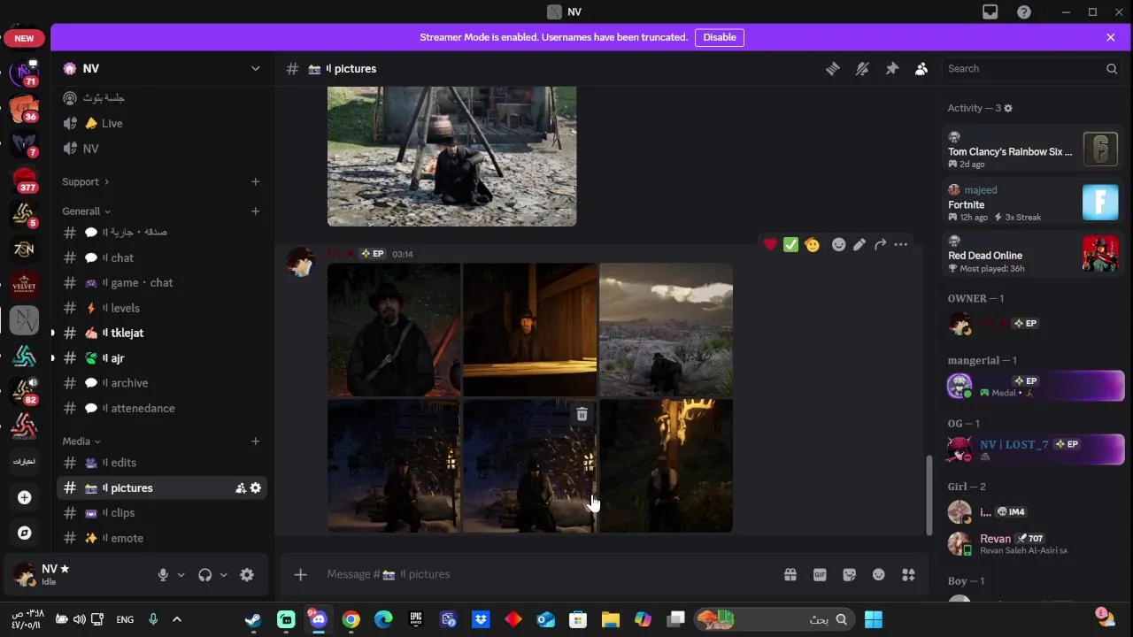Open the levels channel

(x=163, y=308)
